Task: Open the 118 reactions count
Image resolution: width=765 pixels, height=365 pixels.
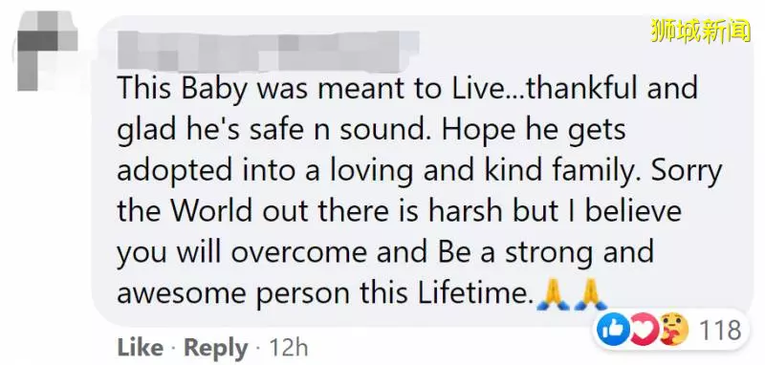Action: click(x=721, y=331)
